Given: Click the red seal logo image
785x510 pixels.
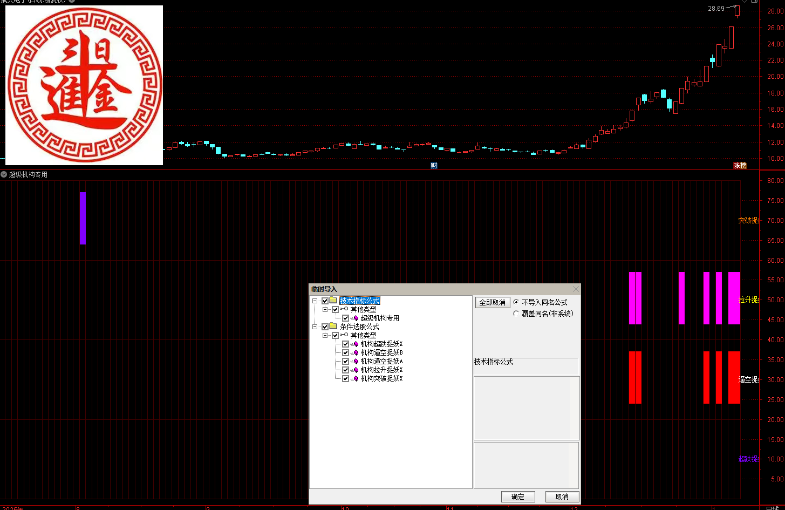Looking at the screenshot, I should click(84, 85).
